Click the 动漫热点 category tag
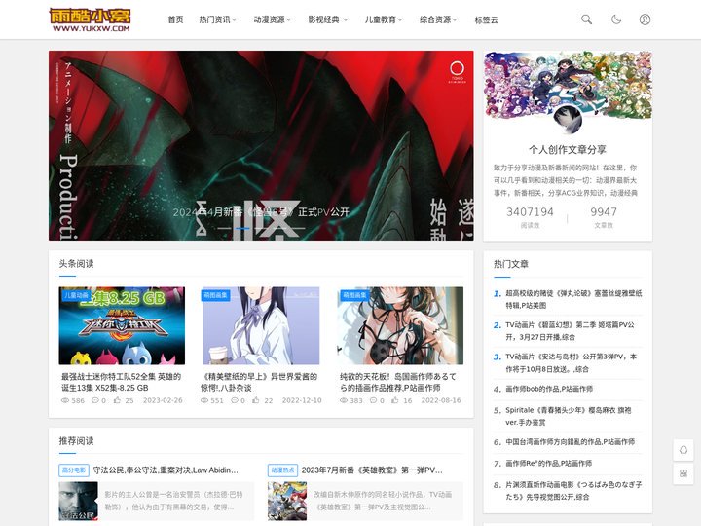Screen dimensions: 701x526 click(282, 470)
